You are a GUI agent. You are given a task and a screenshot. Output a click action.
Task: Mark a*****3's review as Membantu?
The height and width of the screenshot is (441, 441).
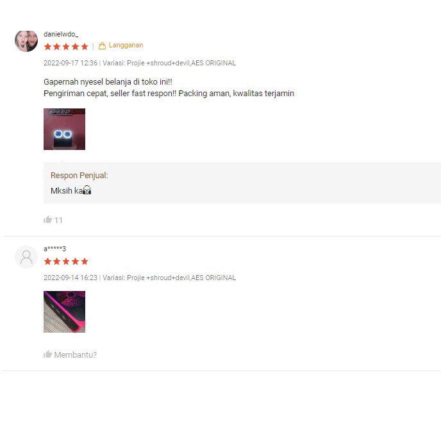coord(76,355)
